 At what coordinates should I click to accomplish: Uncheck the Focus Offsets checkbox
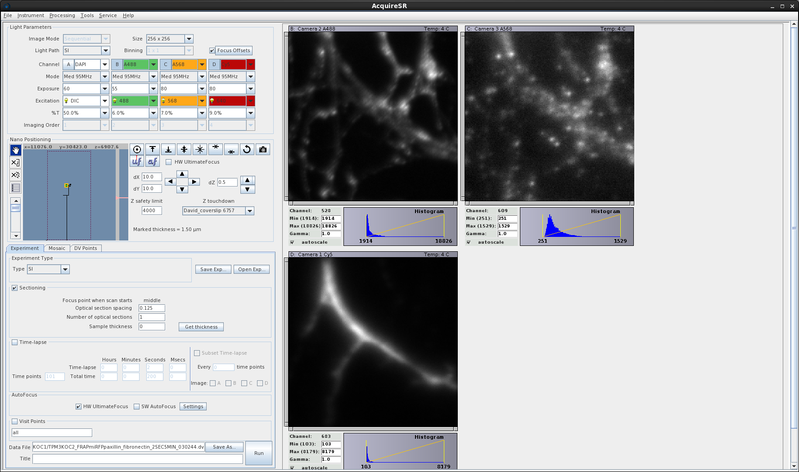tap(212, 51)
